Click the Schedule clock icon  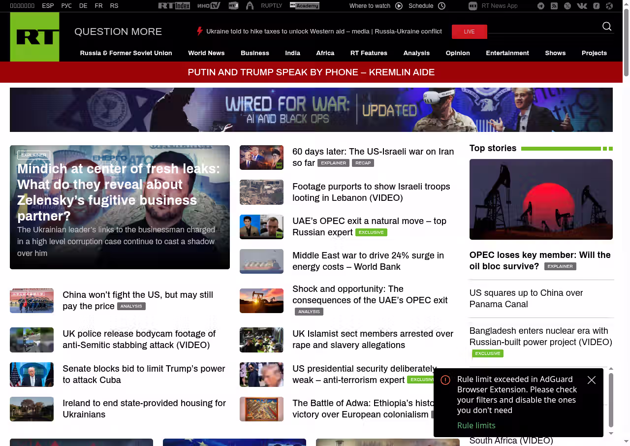pos(441,6)
